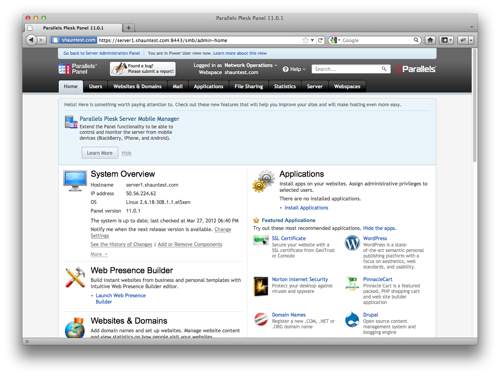This screenshot has width=500, height=376.
Task: Click the Learn More button
Action: 100,153
